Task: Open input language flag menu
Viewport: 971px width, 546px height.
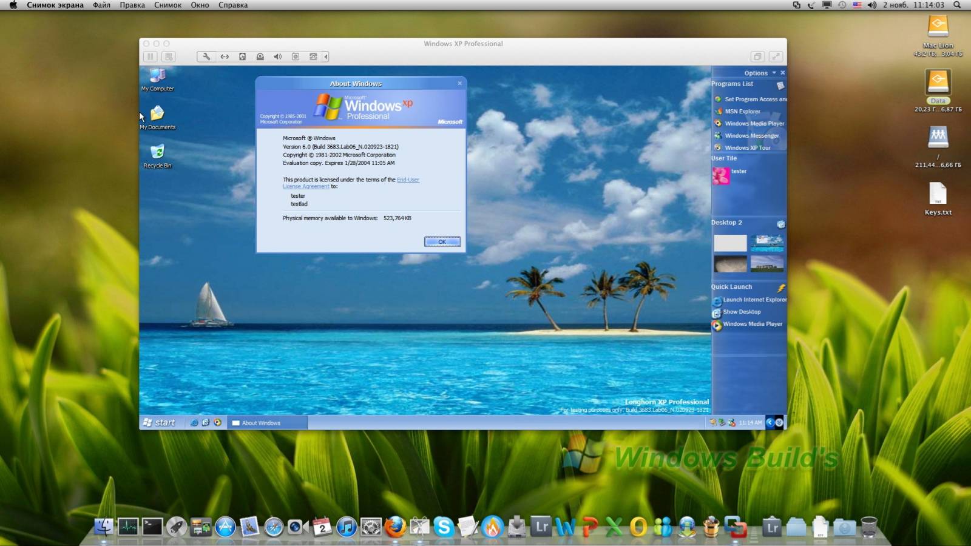Action: pyautogui.click(x=857, y=5)
